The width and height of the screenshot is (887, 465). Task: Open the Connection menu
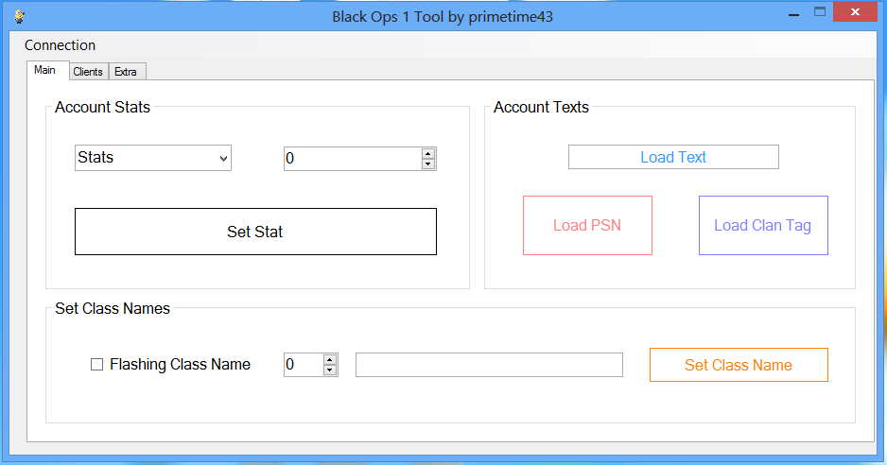pyautogui.click(x=60, y=45)
